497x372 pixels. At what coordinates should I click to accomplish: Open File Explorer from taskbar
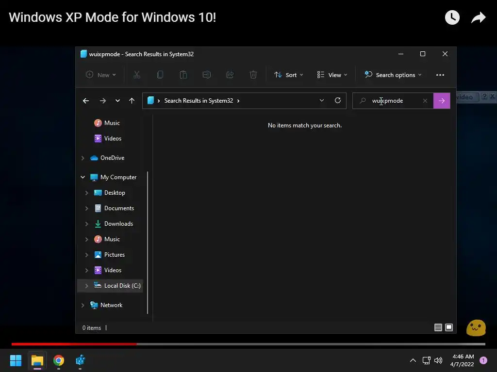37,360
